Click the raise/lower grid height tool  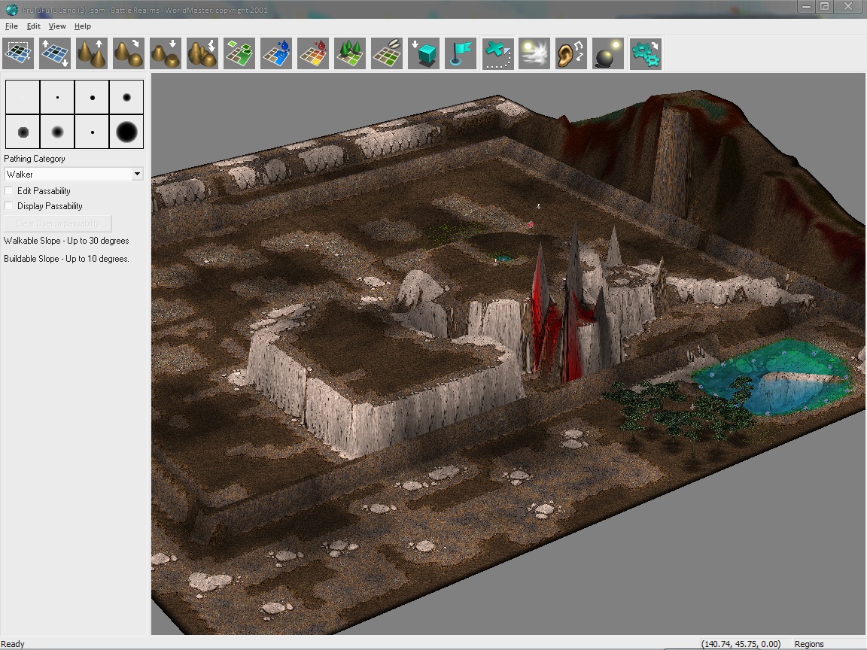(55, 53)
